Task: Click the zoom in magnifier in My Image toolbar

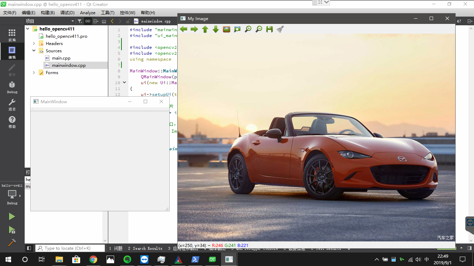Action: [x=248, y=29]
